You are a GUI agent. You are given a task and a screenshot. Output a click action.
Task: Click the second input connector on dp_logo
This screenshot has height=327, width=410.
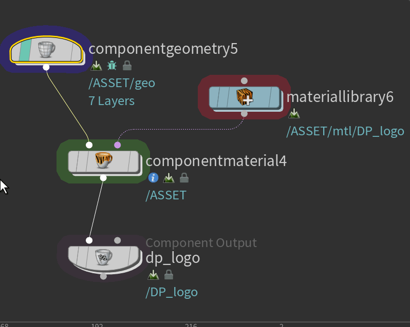click(117, 240)
